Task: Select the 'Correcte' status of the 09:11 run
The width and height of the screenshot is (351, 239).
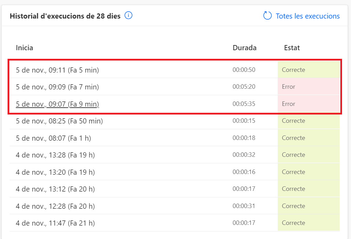Action: click(x=293, y=69)
